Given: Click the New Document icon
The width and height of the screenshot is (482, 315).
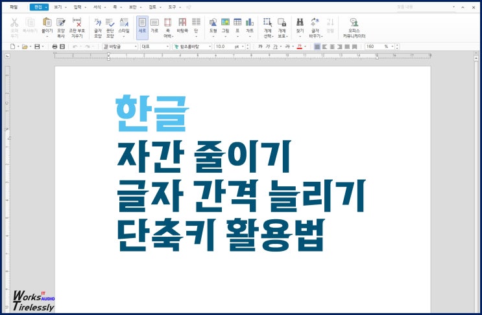Looking at the screenshot, I should click(x=12, y=47).
